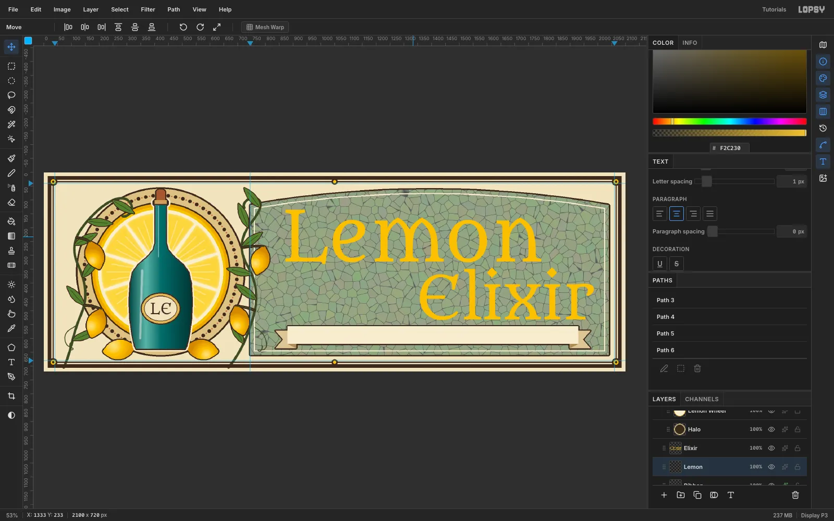Screen dimensions: 834x521
Task: Delete the selected layer with trash icon
Action: (x=795, y=495)
